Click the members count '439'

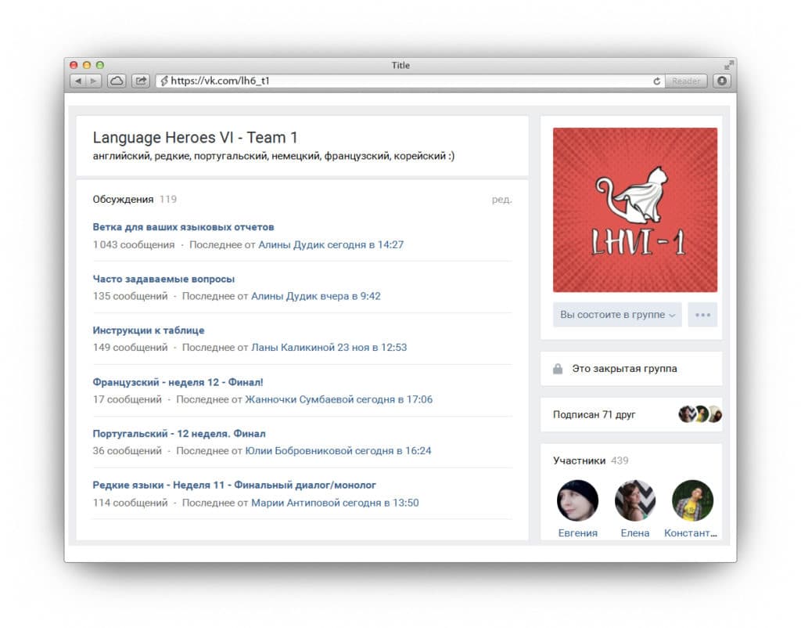(x=620, y=460)
